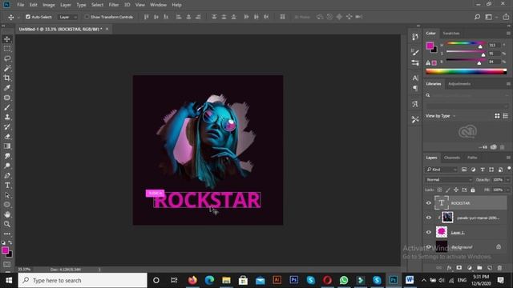Click the search icon in options bar
513x288 pixels.
pos(478,17)
